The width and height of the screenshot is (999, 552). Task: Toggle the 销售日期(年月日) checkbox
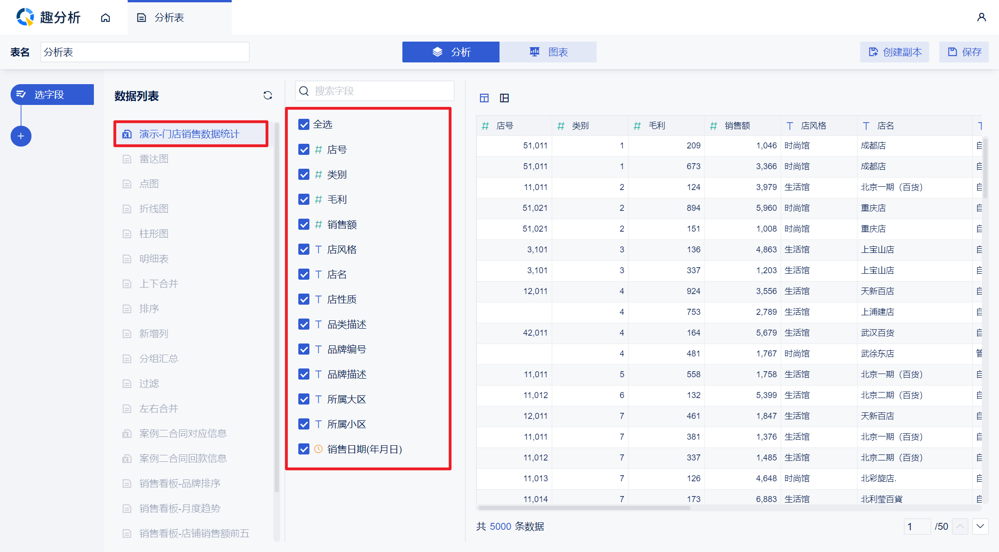click(x=304, y=449)
